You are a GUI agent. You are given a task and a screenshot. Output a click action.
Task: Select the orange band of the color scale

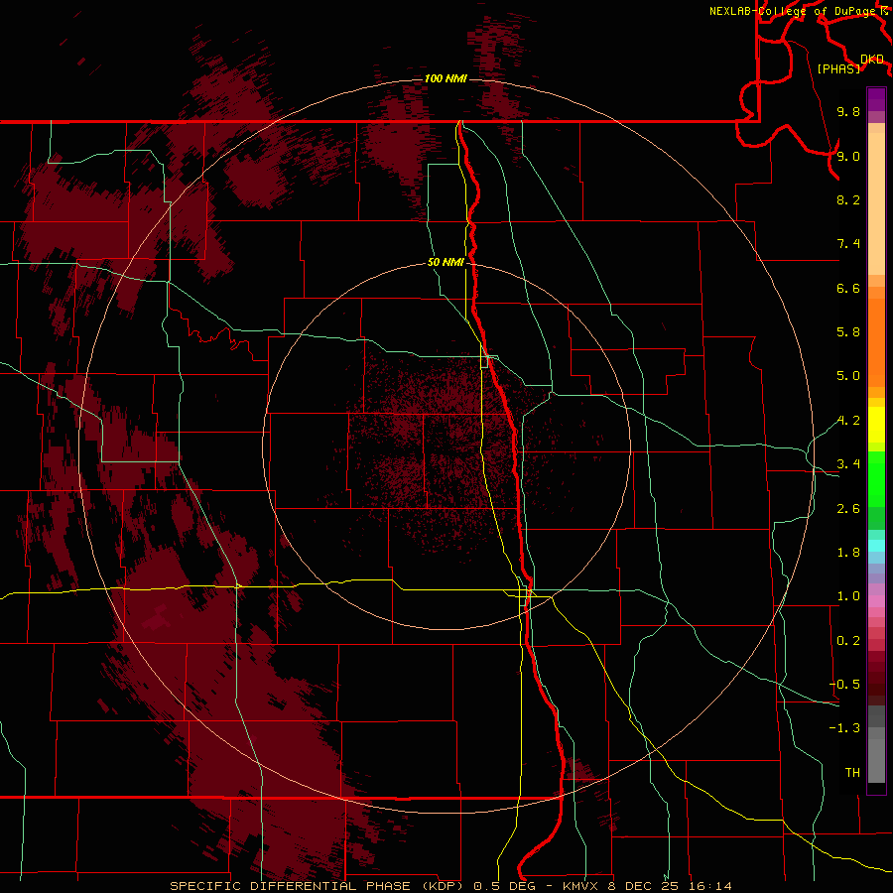[x=876, y=343]
